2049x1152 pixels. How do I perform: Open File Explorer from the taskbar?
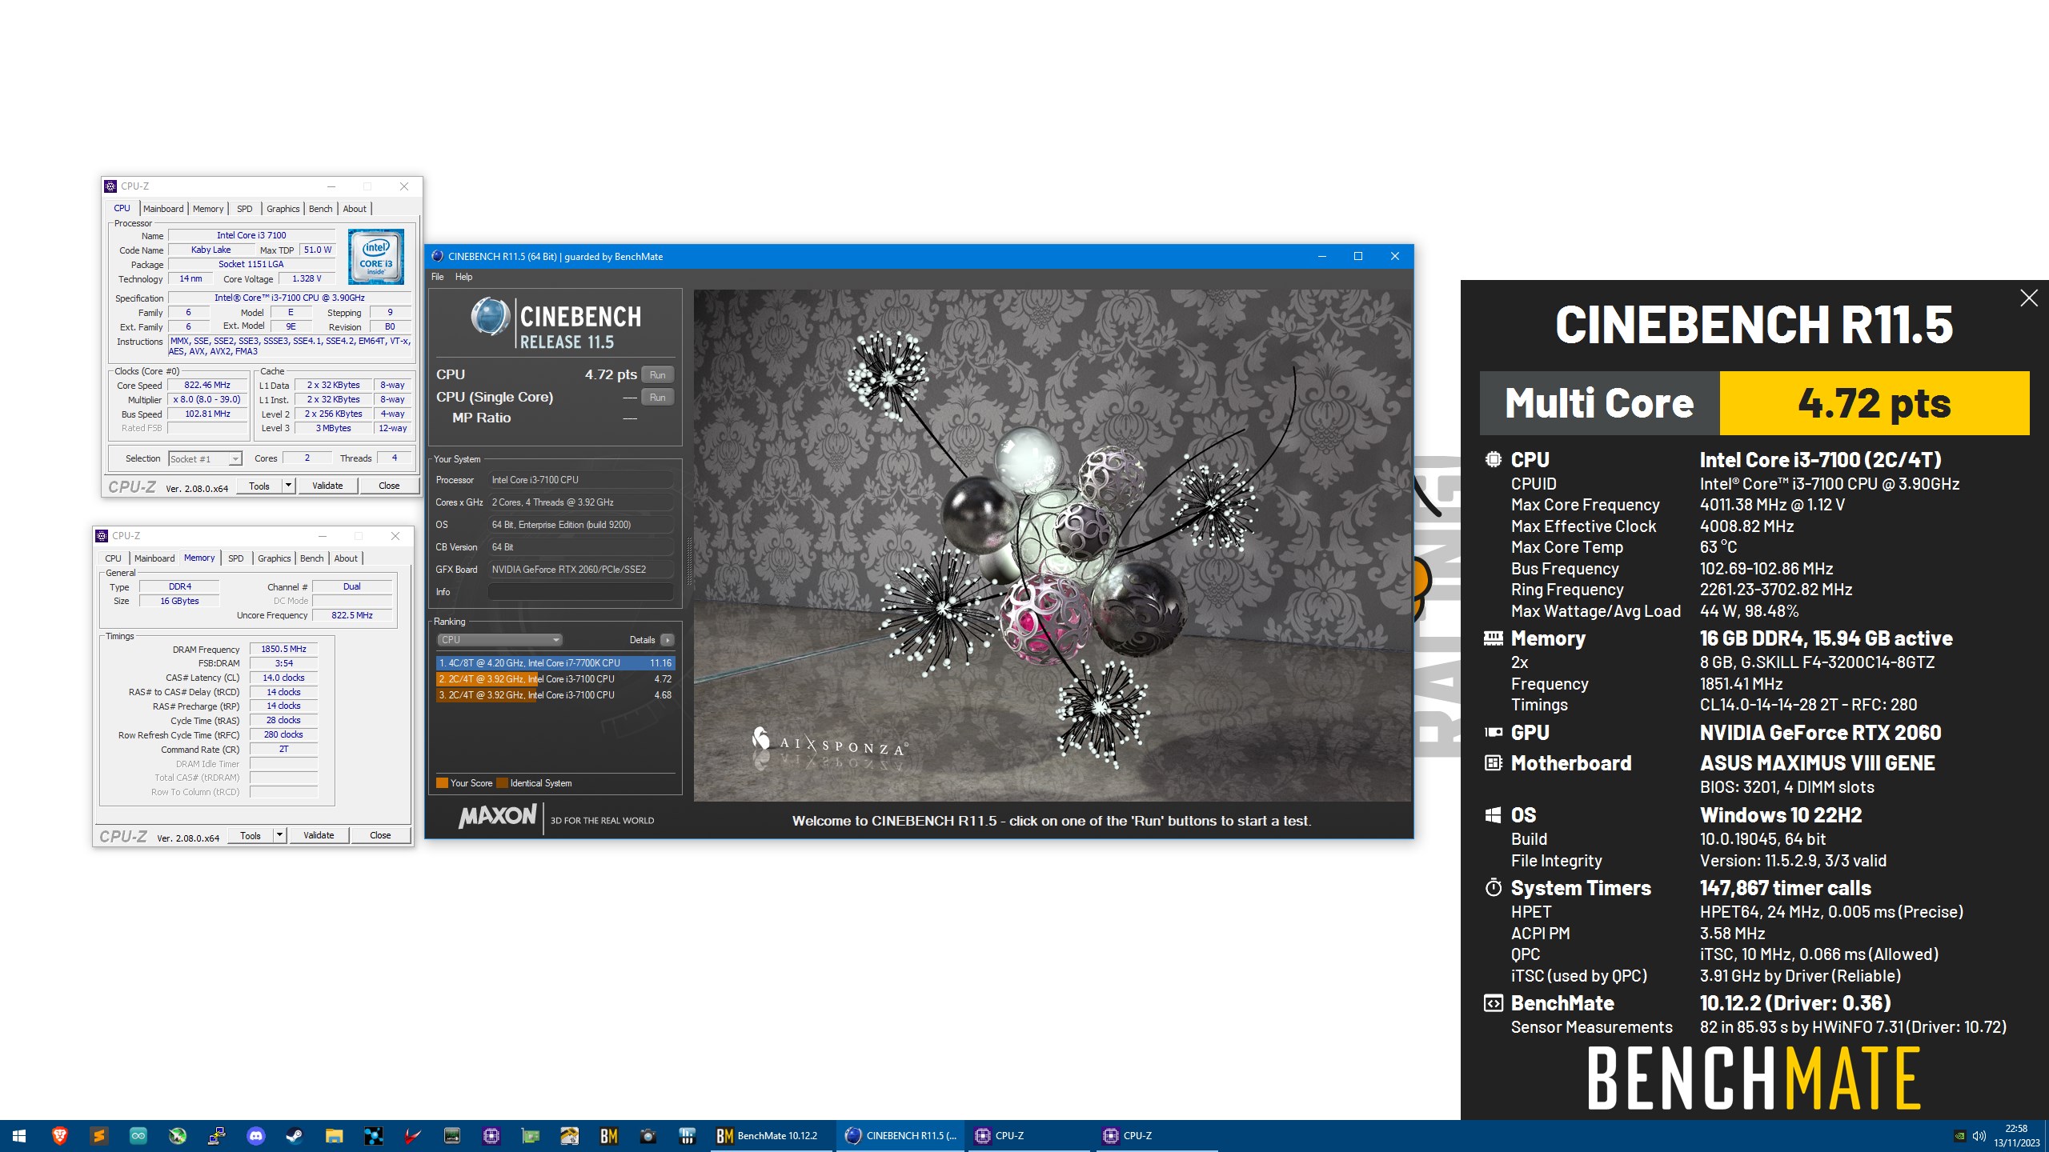(334, 1135)
